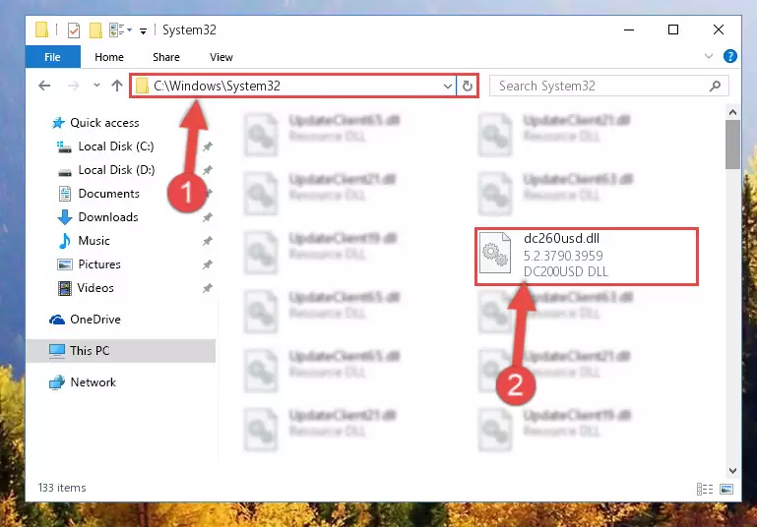This screenshot has height=527, width=757.
Task: Click the pin icon next to Music
Action: 208,241
